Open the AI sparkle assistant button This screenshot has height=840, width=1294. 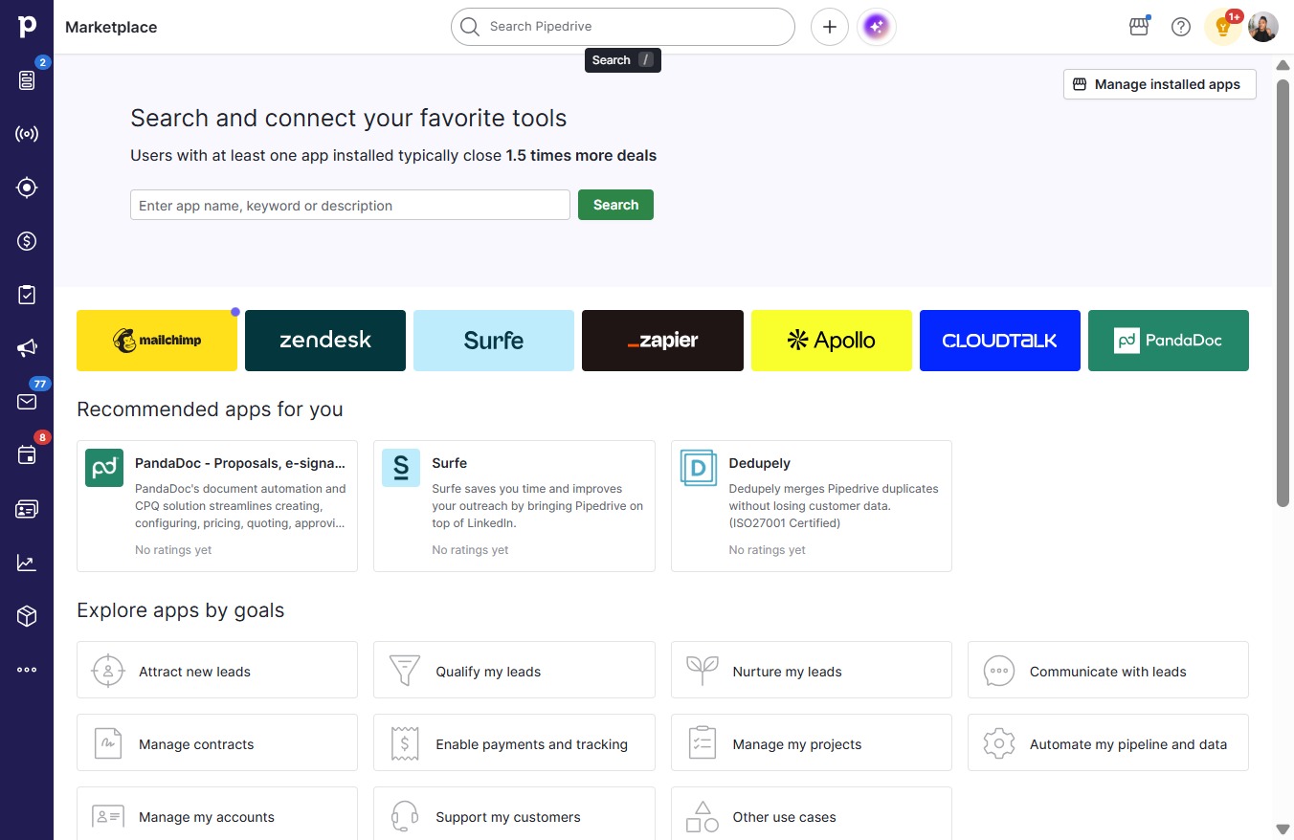pos(877,27)
